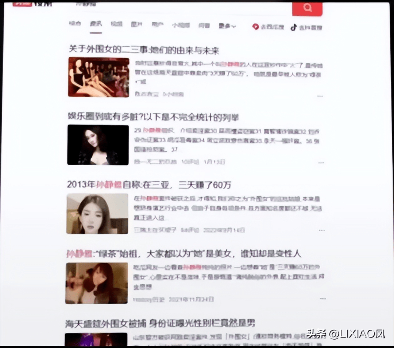The image size is (394, 348).
Task: Expand the 更多 dropdown in the tab bar
Action: click(227, 26)
